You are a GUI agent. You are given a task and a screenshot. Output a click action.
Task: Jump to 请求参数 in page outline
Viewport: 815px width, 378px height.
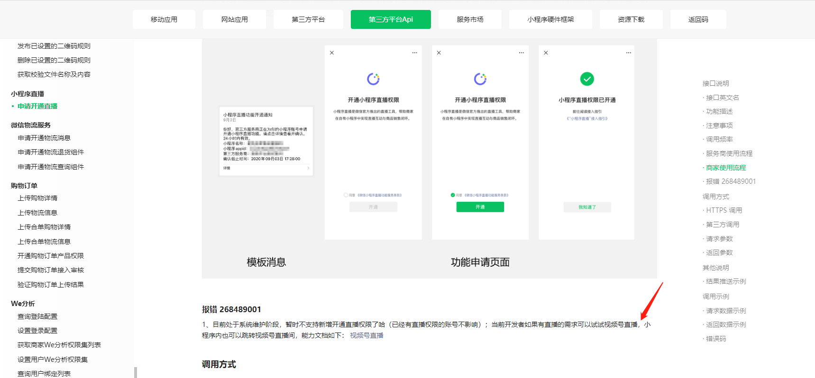click(719, 239)
